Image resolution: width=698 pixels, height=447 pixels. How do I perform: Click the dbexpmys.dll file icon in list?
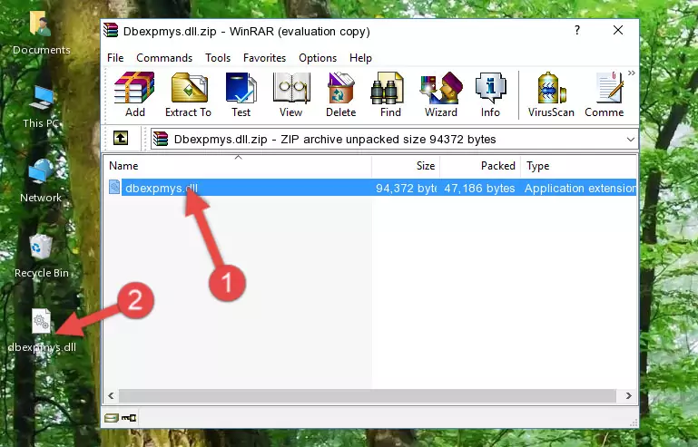point(114,188)
